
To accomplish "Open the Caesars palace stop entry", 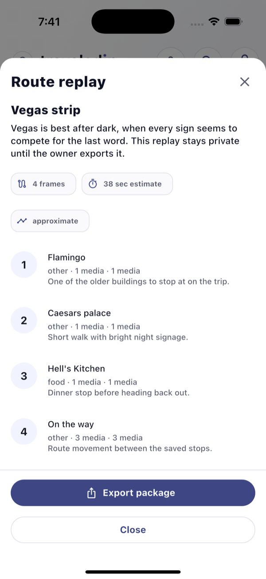I will pyautogui.click(x=133, y=325).
